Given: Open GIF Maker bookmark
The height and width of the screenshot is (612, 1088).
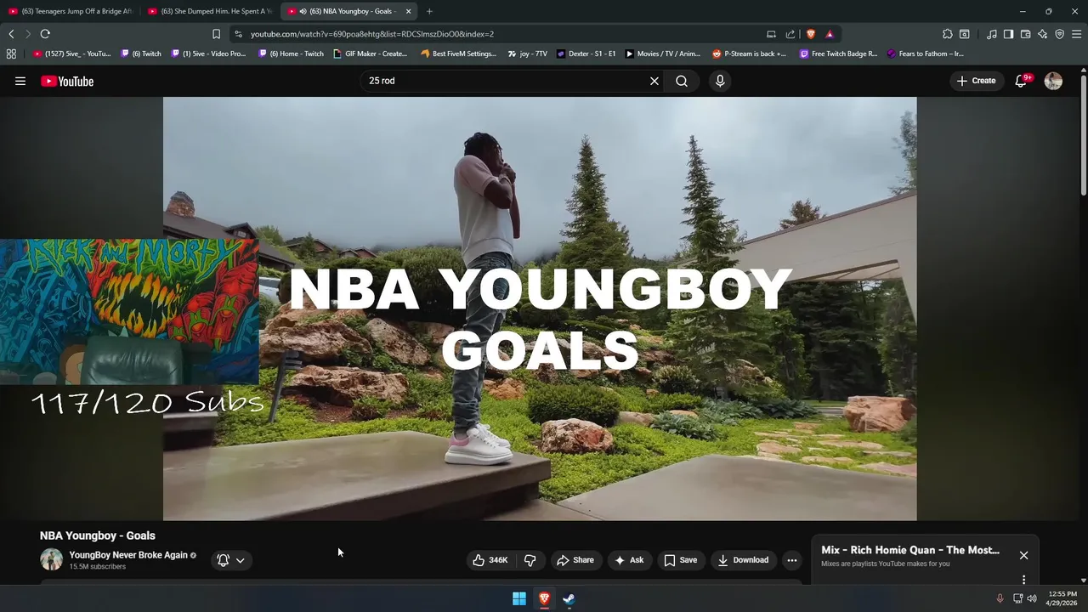Looking at the screenshot, I should [371, 54].
